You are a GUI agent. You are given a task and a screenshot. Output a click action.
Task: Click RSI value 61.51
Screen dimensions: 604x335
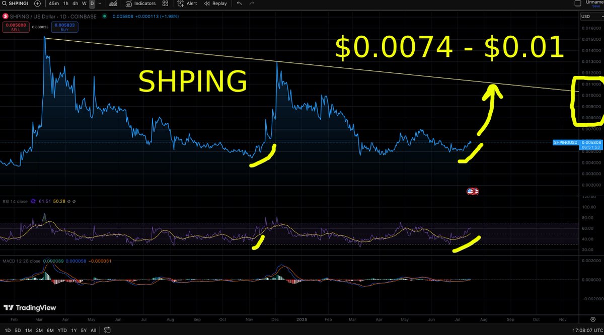[44, 201]
